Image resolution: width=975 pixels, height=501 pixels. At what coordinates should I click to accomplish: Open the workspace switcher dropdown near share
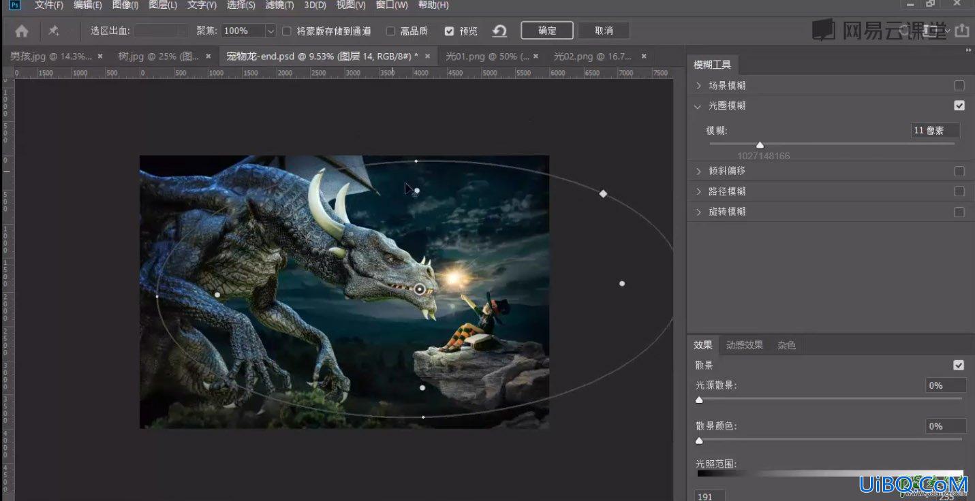(x=947, y=31)
